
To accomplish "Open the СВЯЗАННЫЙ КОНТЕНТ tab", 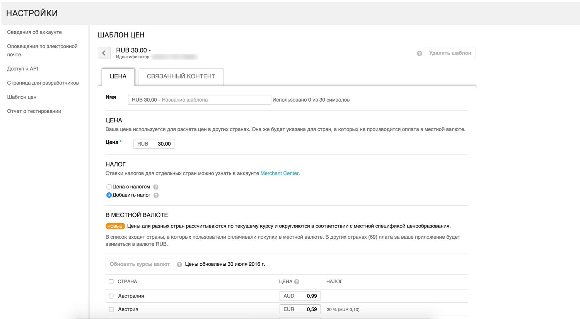I will click(x=181, y=76).
